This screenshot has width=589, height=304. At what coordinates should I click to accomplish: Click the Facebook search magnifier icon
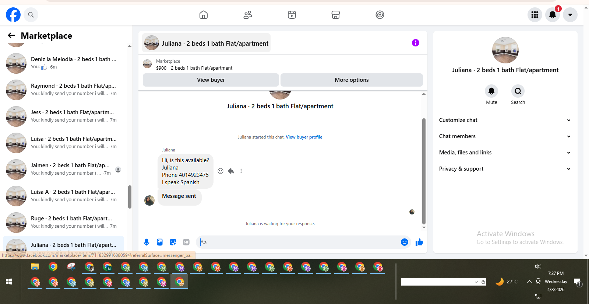coord(31,15)
